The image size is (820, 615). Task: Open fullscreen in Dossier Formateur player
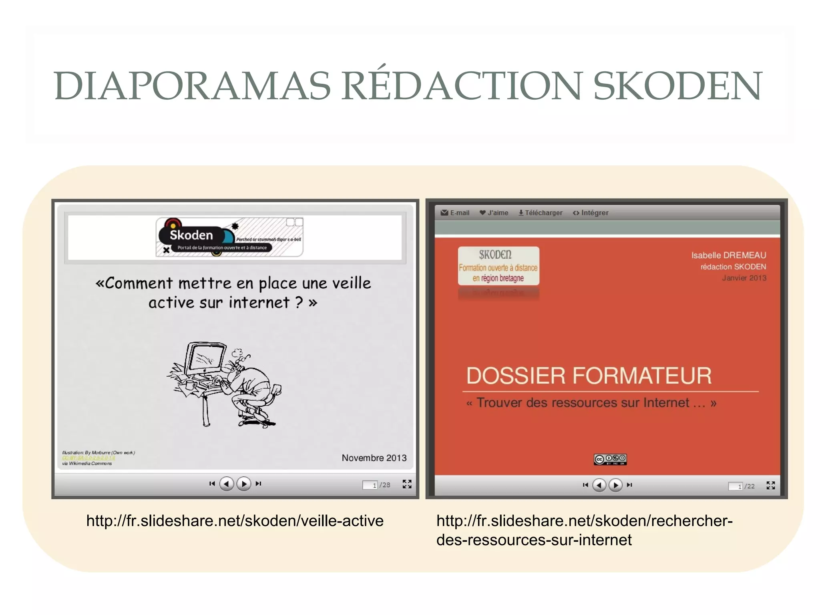[771, 485]
